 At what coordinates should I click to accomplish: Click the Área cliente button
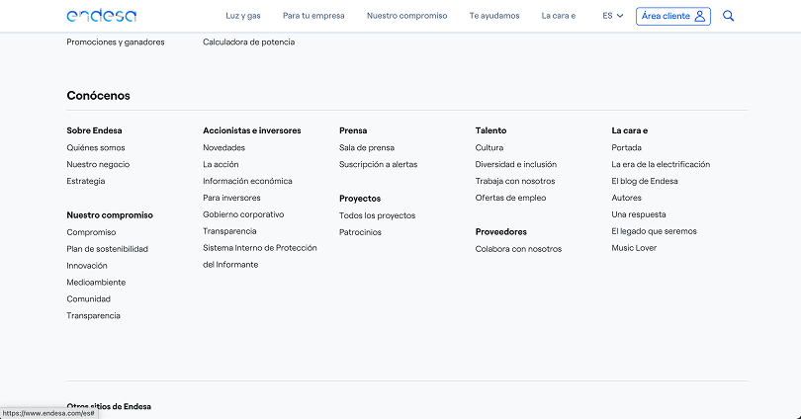click(x=673, y=17)
